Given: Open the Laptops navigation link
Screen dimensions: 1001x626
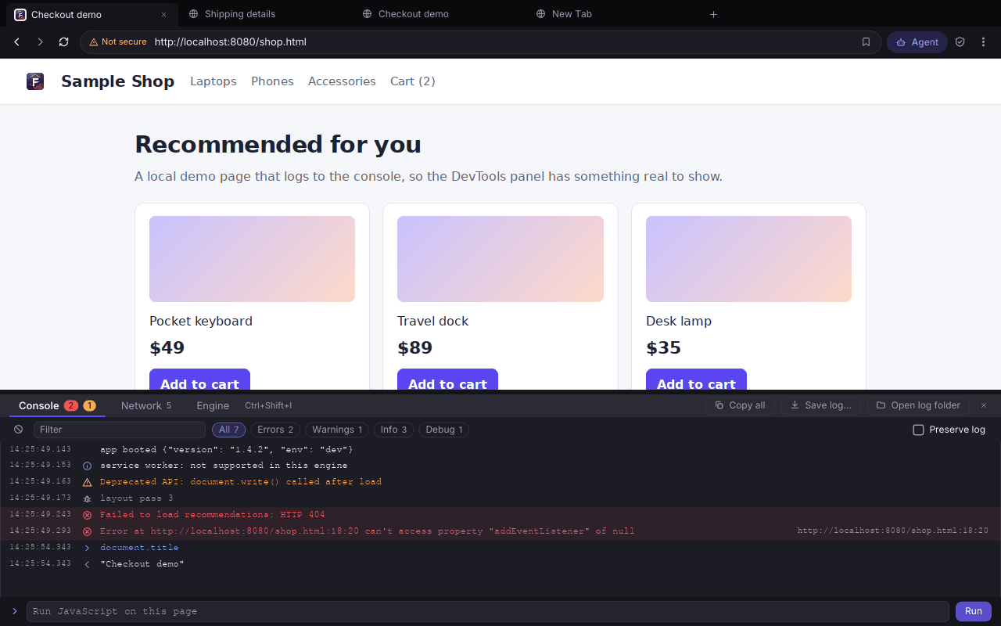Looking at the screenshot, I should pyautogui.click(x=213, y=81).
